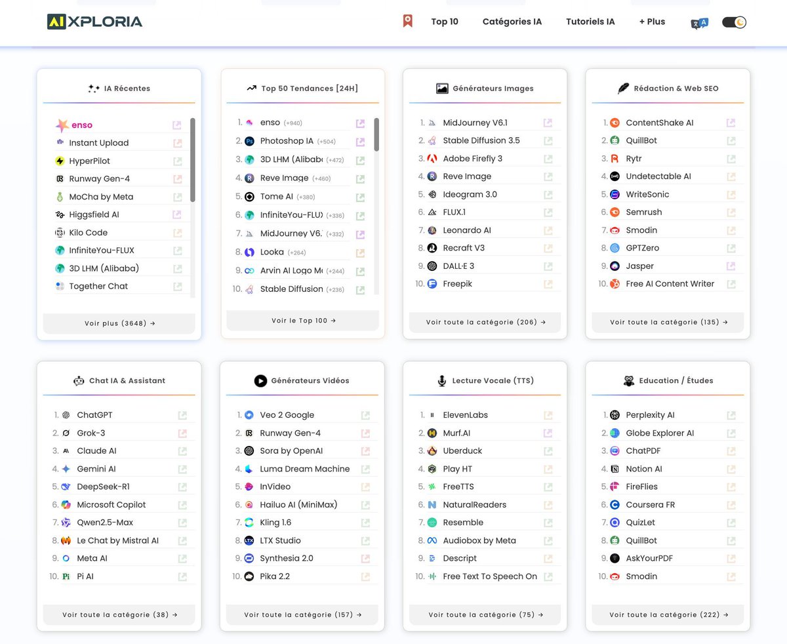Open MoCha by Meta link
The image size is (787, 644).
101,197
